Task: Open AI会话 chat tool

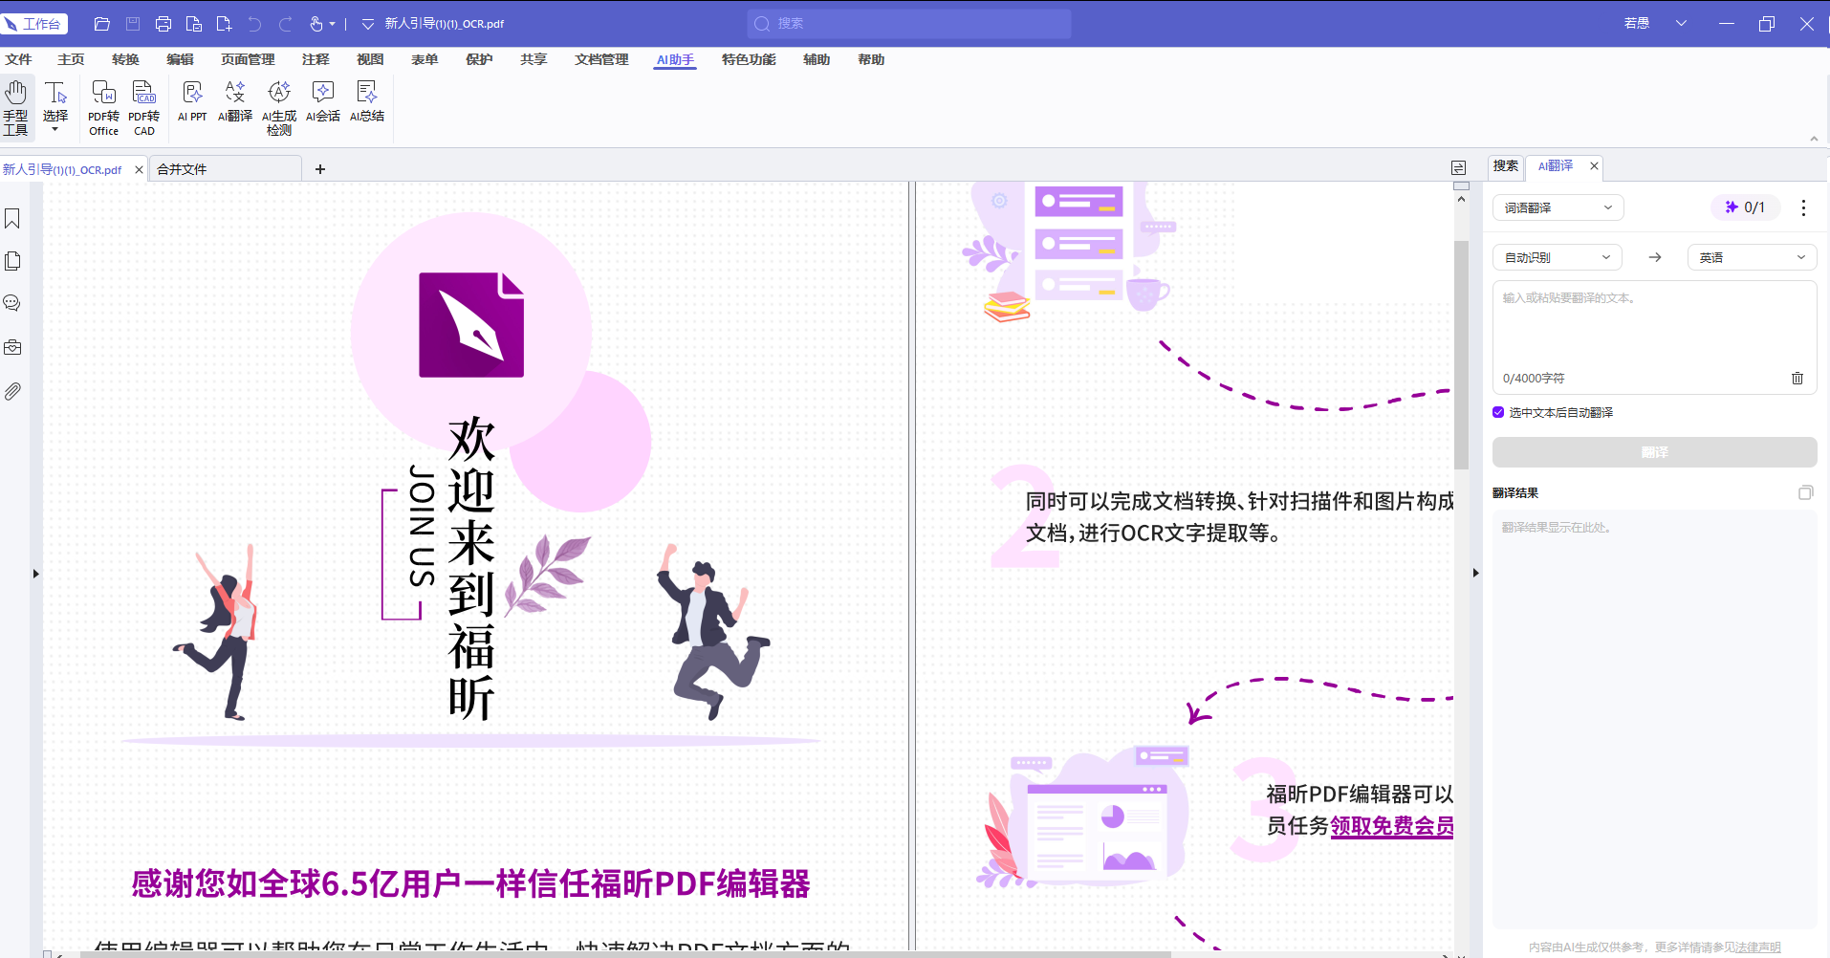Action: click(x=323, y=102)
